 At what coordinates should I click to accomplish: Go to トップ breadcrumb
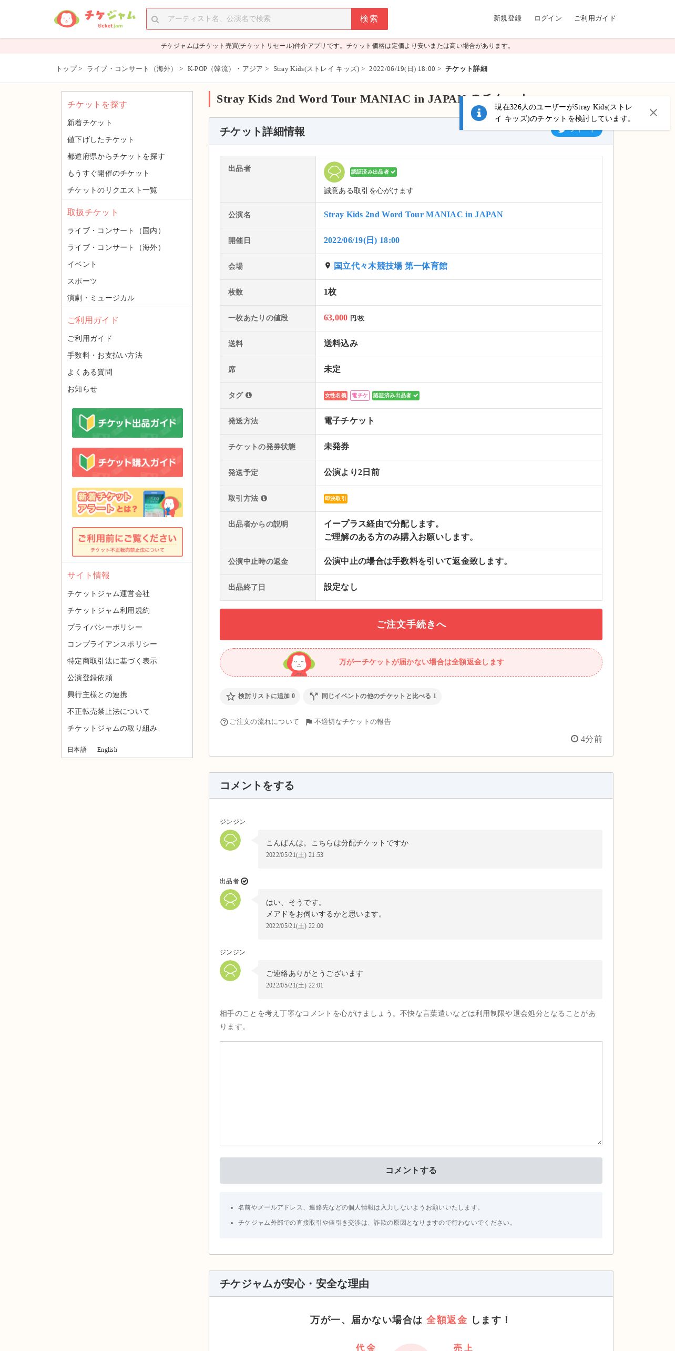66,69
